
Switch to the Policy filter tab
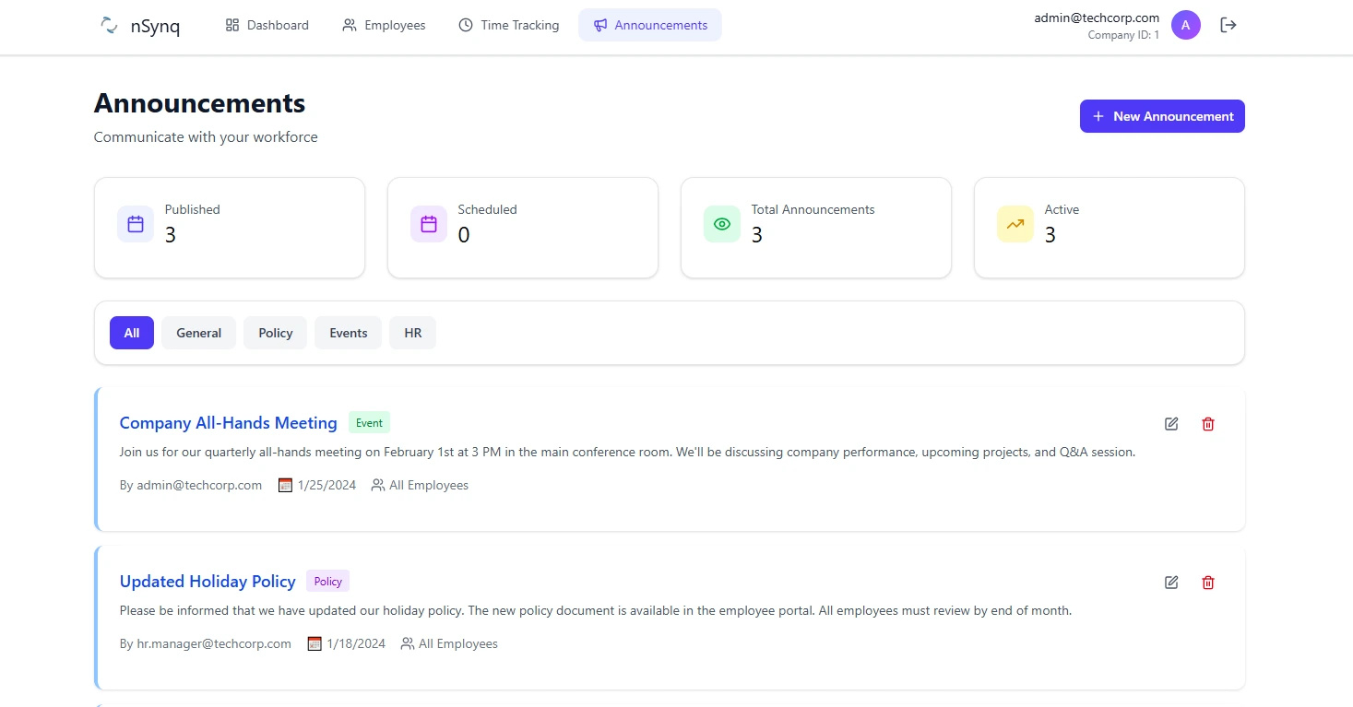tap(275, 333)
